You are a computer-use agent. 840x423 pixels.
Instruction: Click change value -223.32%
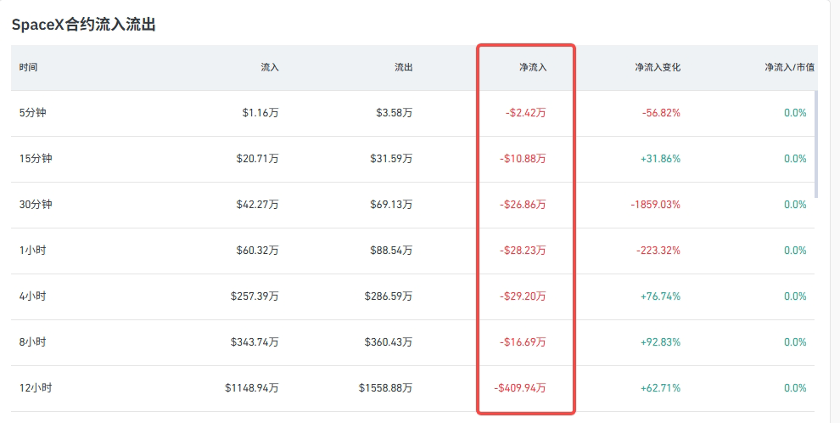(658, 251)
